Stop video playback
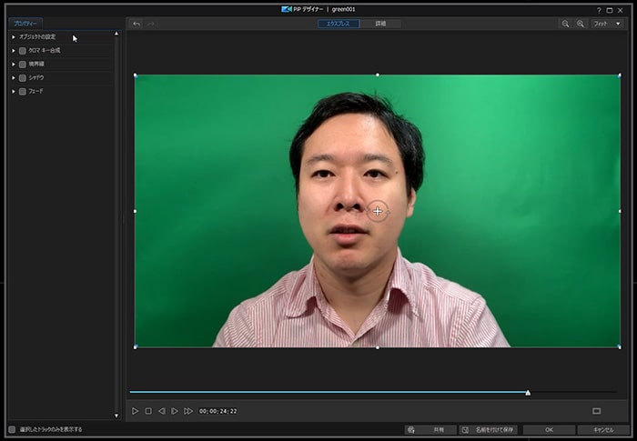Viewport: 637px width, 441px height. 148,411
